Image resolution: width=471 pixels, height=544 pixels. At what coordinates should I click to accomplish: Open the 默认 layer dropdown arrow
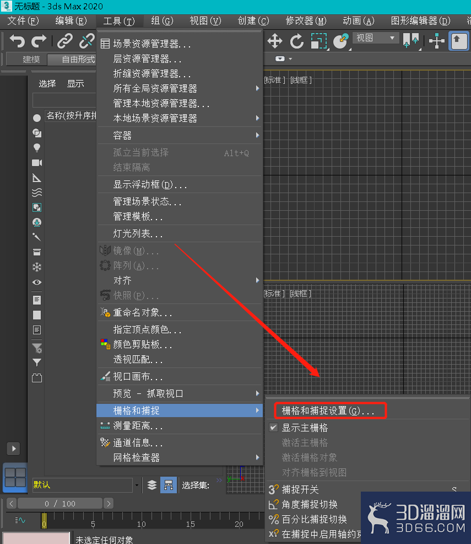tap(137, 485)
